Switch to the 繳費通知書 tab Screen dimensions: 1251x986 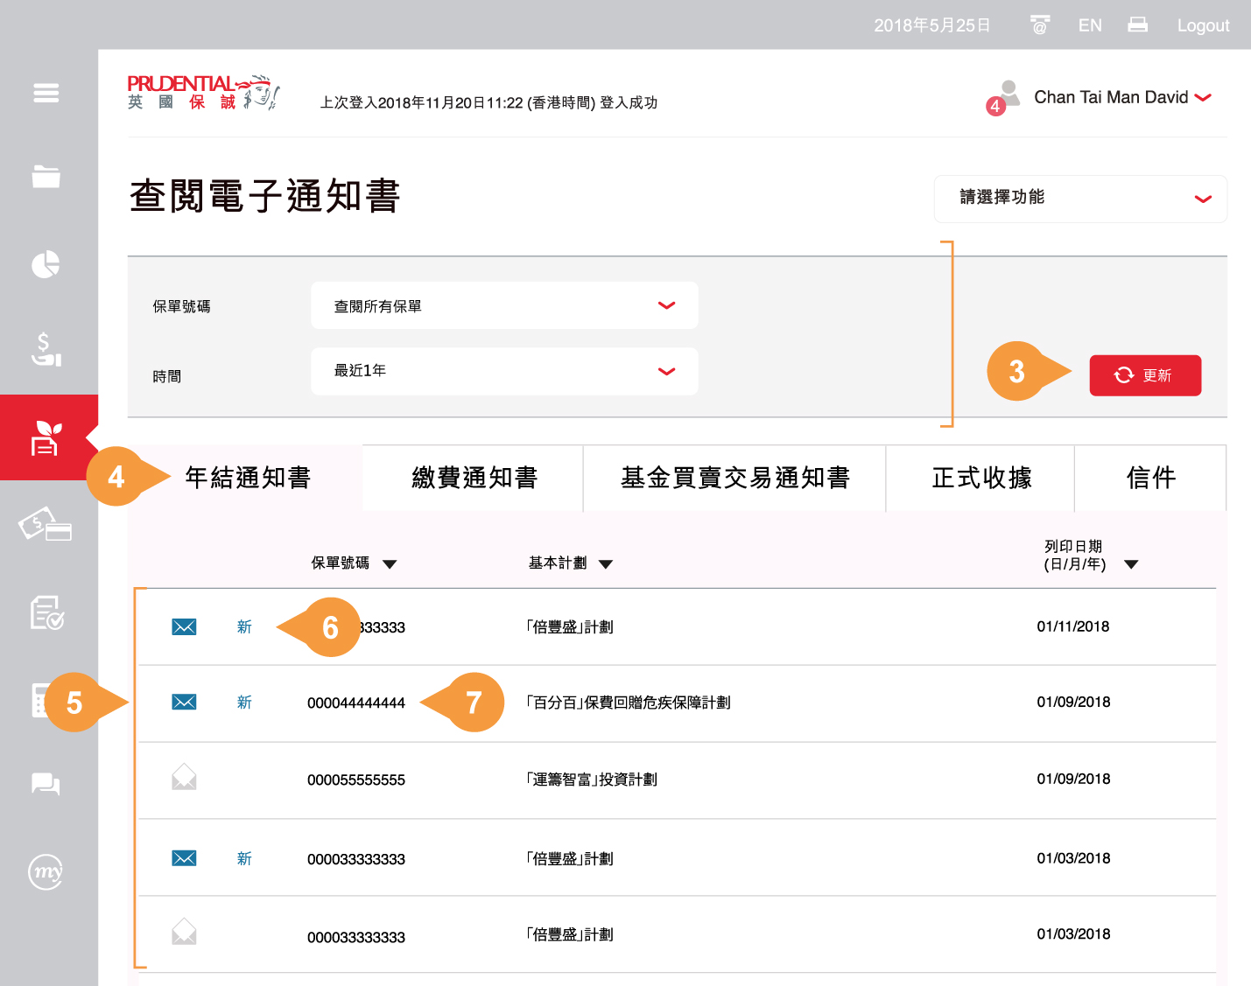tap(474, 478)
